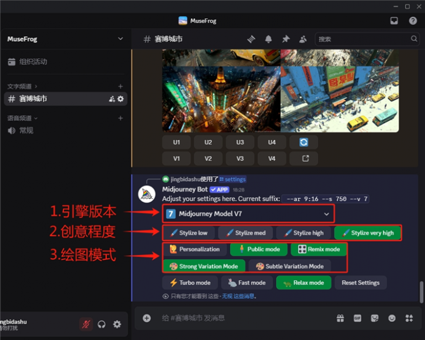Toggle Strong Variation Mode

(x=204, y=266)
